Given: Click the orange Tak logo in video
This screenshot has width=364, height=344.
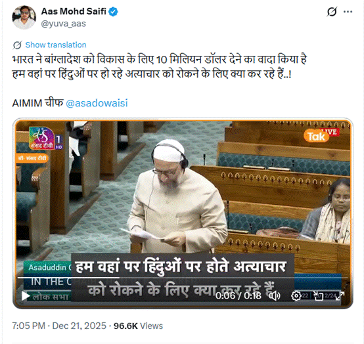Looking at the screenshot, I should (317, 136).
